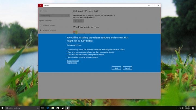Open the Privacy statement link
196x110 pixels.
click(73, 61)
